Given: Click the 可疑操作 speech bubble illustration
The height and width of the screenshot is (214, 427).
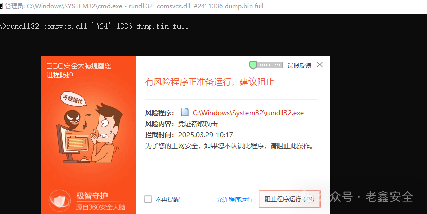Looking at the screenshot, I should pos(73,100).
